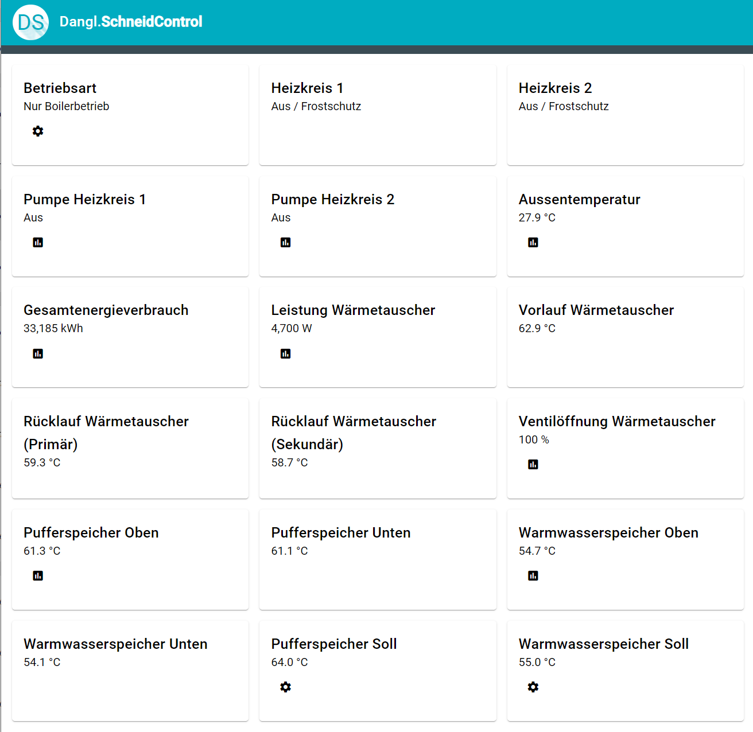
Task: Open Gesamtenergieverbrauch chart icon
Action: (x=38, y=354)
